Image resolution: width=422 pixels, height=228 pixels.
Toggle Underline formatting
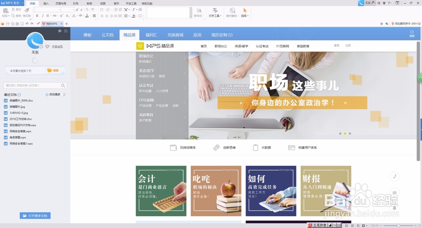48,16
